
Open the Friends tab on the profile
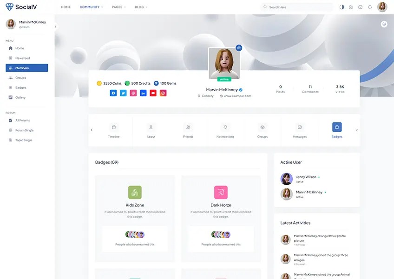pyautogui.click(x=188, y=130)
